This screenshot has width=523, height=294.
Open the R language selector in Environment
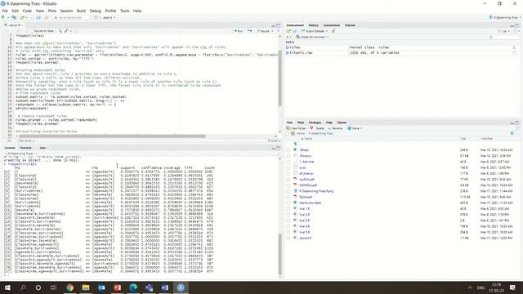click(x=289, y=37)
